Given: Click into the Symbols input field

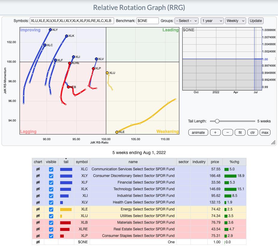Looking at the screenshot, I should pos(72,21).
